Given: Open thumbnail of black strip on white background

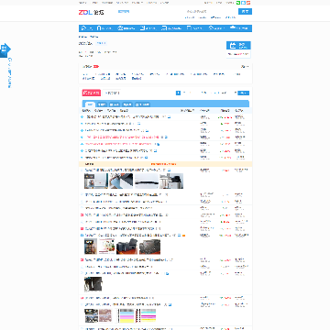Looking at the screenshot, I should [147, 181].
